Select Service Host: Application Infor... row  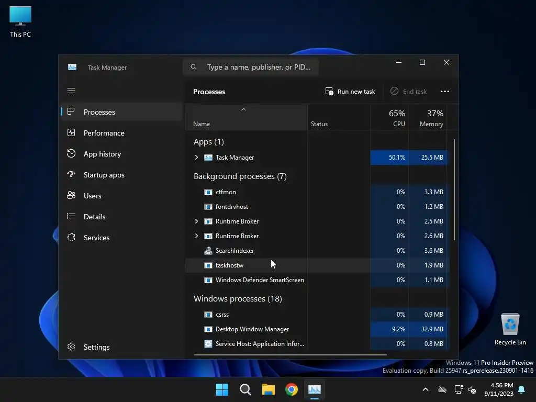point(317,343)
